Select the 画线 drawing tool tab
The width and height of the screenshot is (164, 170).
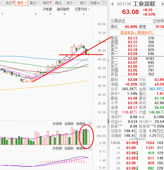point(58,3)
